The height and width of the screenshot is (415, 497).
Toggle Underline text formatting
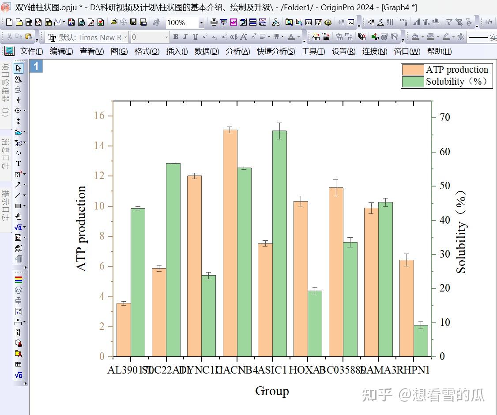[x=195, y=37]
